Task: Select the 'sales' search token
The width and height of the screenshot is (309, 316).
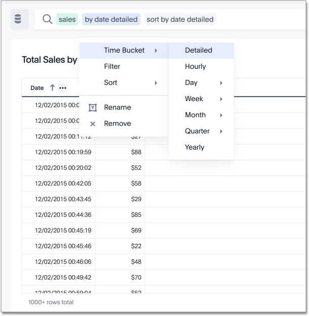Action: coord(67,20)
